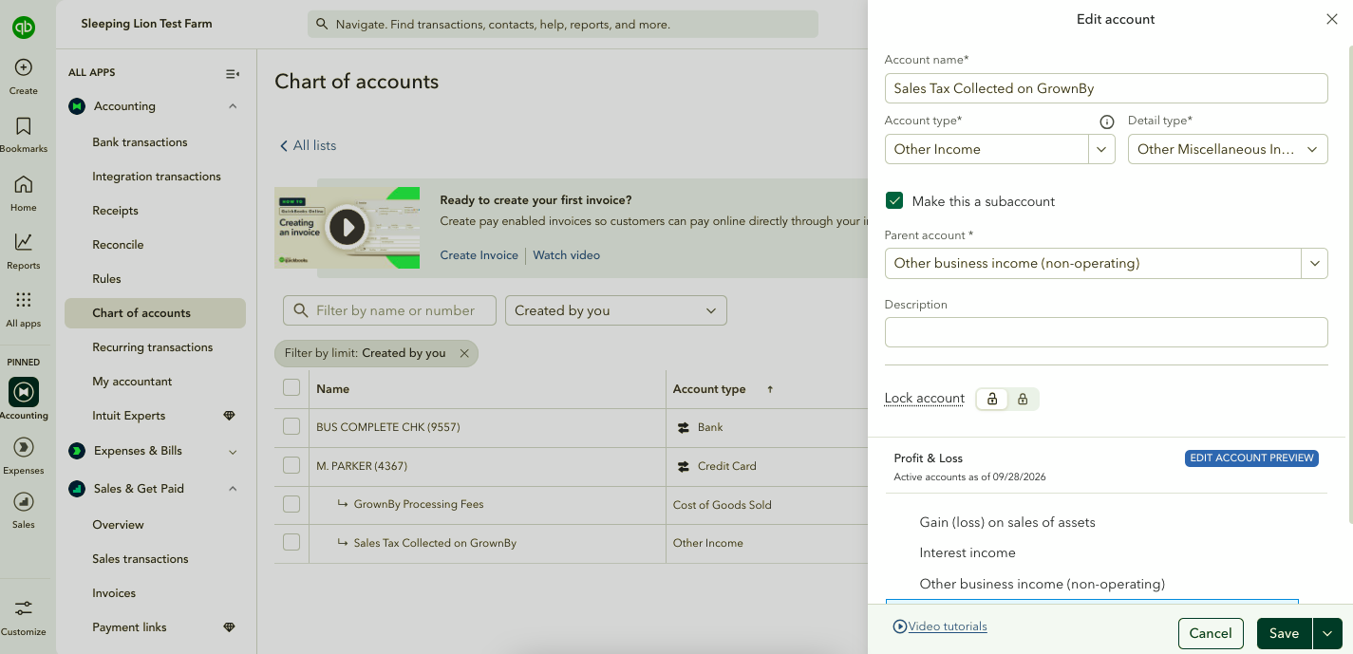
Task: Click the Save button
Action: [1285, 633]
